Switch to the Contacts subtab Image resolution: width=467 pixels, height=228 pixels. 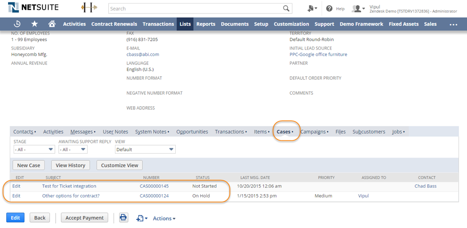coord(24,132)
